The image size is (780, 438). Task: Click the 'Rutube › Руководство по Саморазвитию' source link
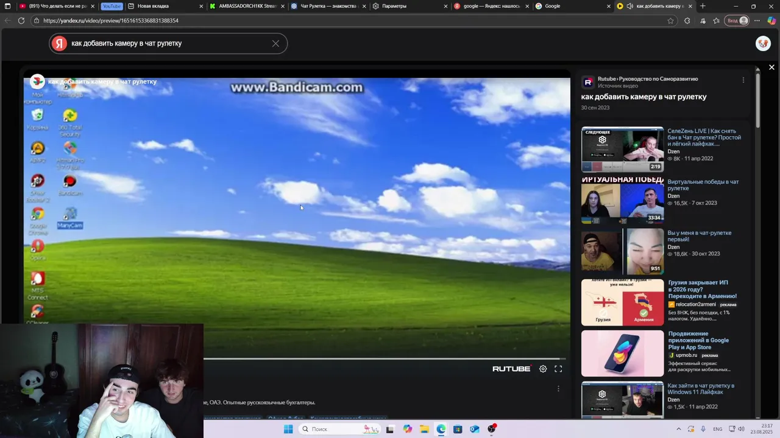point(648,78)
